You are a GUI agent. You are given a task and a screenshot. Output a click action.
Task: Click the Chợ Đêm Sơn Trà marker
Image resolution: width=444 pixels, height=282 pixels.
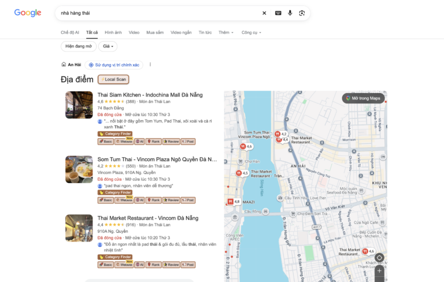293,213
